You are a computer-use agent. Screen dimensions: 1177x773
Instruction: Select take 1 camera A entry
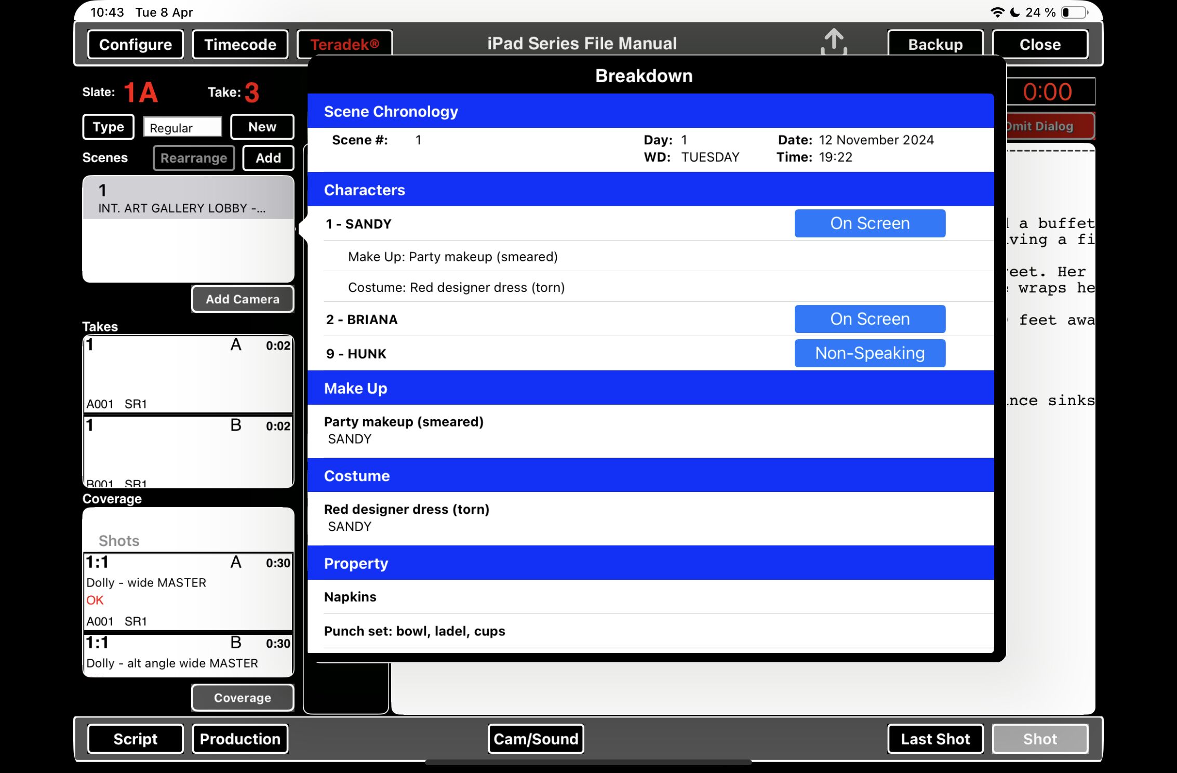pyautogui.click(x=188, y=374)
